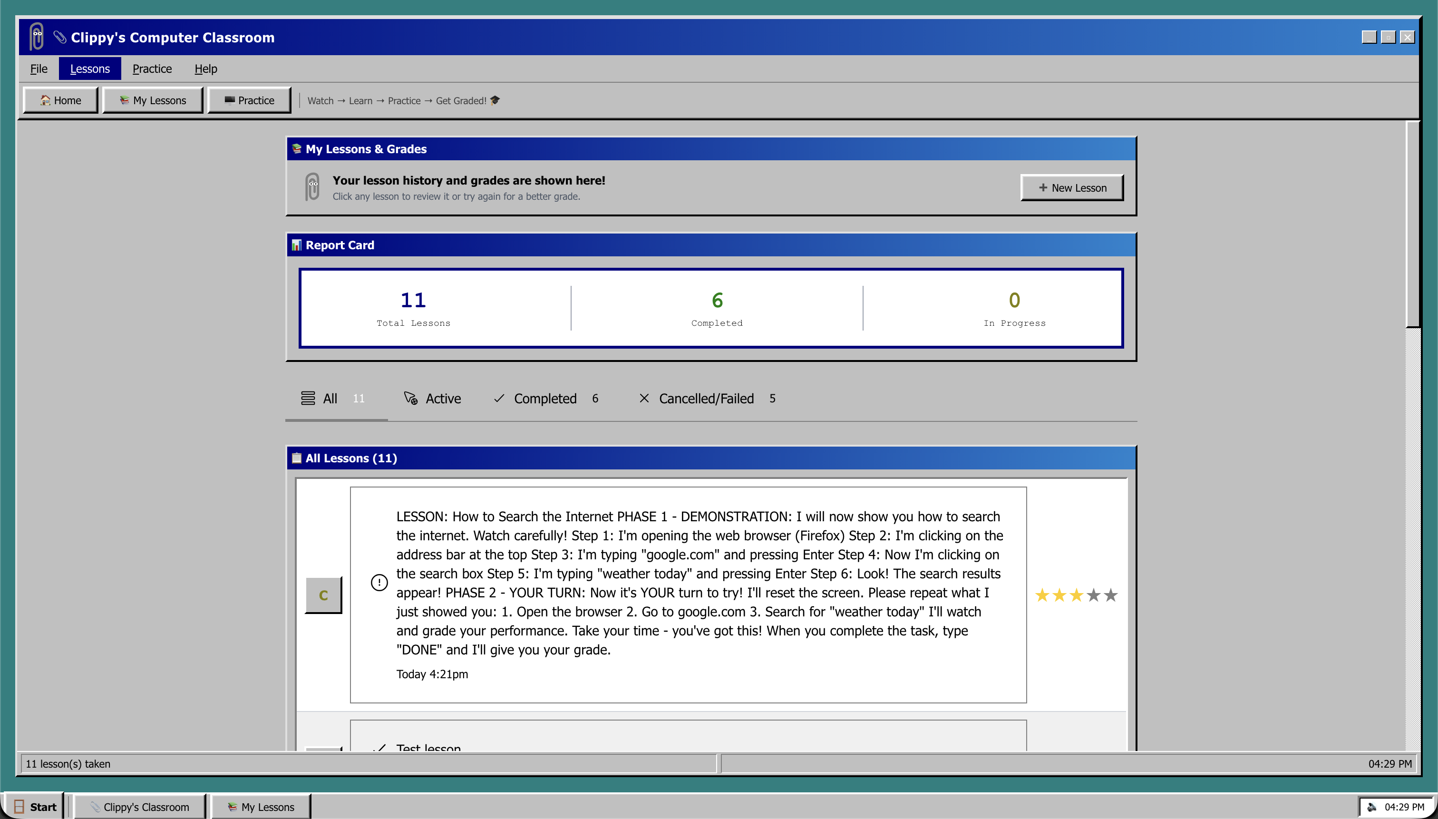This screenshot has height=819, width=1438.
Task: Click the graduation cap icon after Get Graded
Action: pyautogui.click(x=495, y=100)
